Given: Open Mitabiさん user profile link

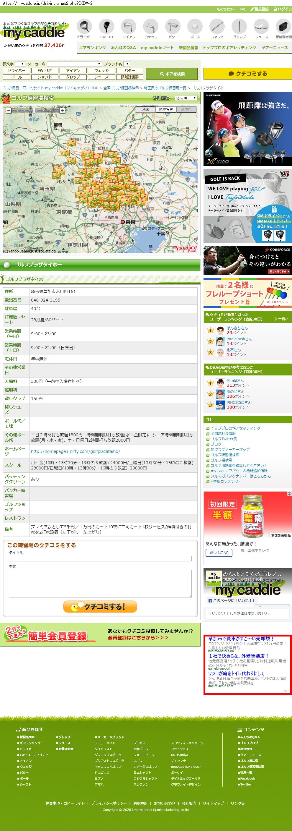Looking at the screenshot, I should coord(235,380).
